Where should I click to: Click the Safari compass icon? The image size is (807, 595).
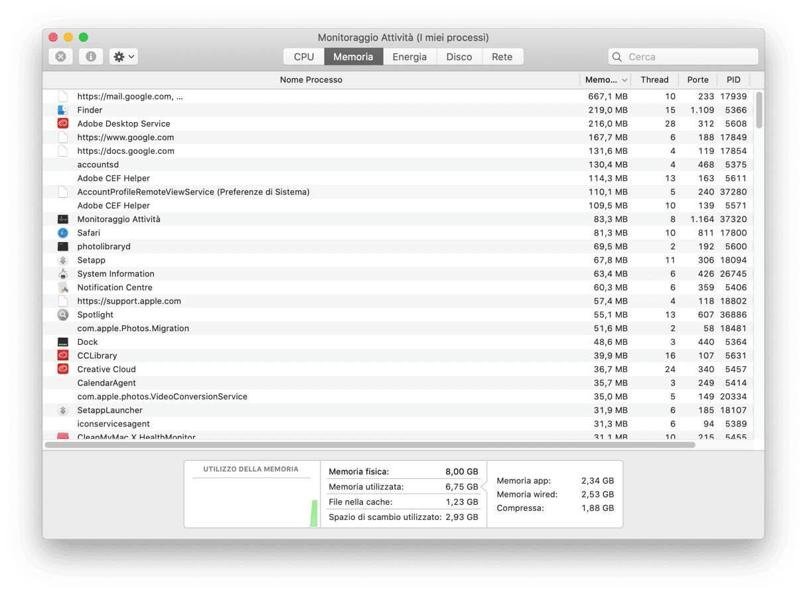[63, 233]
